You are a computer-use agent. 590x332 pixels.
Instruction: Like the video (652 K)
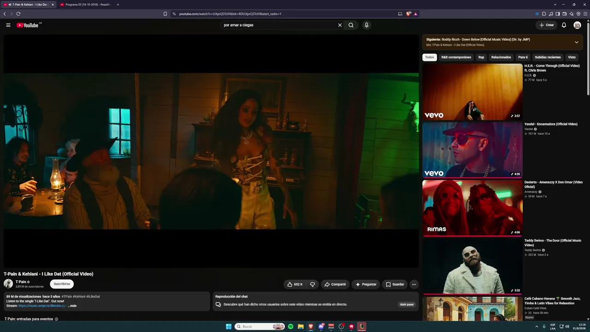tap(295, 285)
